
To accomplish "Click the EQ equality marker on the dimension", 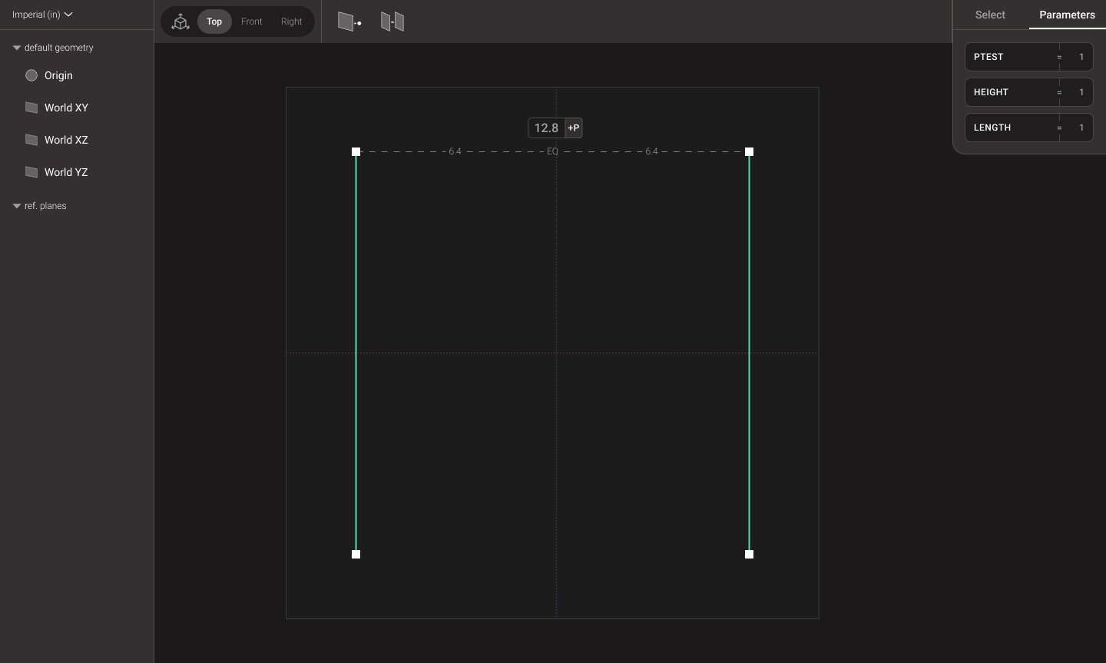I will coord(552,151).
